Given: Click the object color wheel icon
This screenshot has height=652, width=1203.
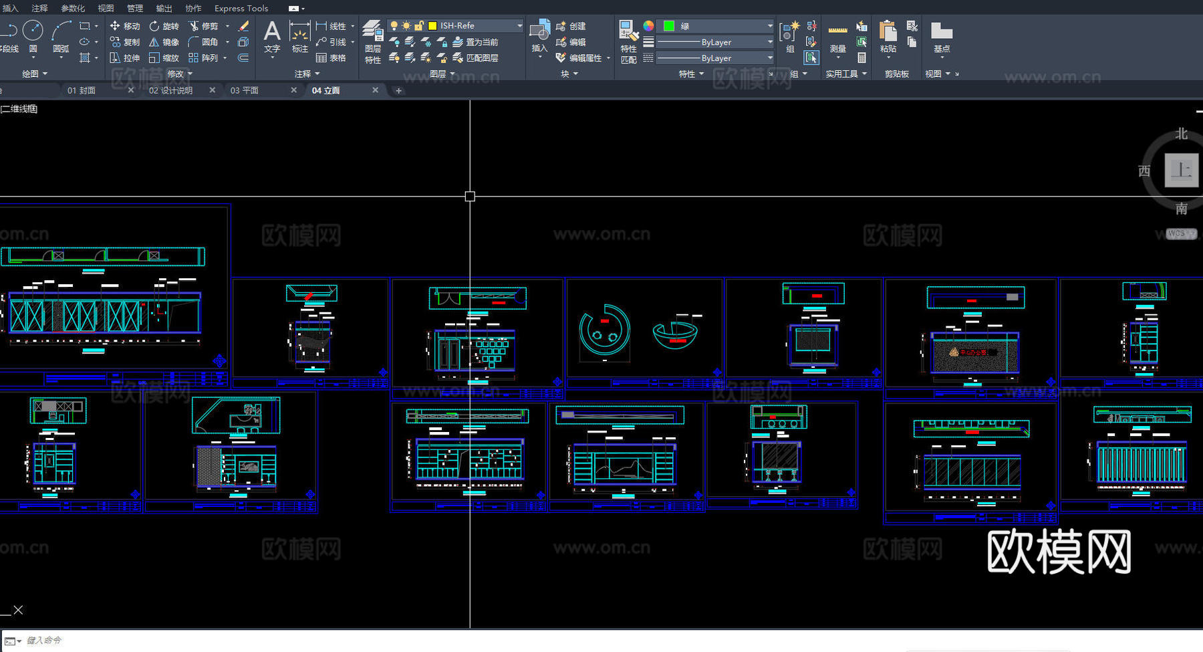Looking at the screenshot, I should (648, 26).
